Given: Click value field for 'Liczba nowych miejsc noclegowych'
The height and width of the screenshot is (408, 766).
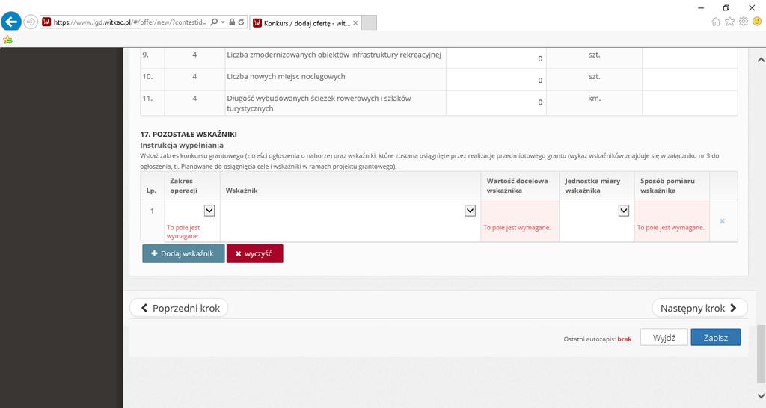Looking at the screenshot, I should point(496,79).
